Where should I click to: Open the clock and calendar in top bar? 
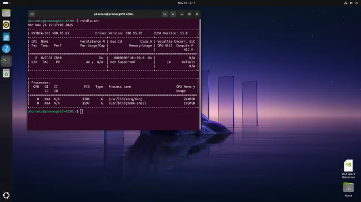[187, 3]
